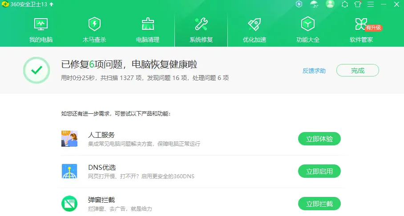This screenshot has width=404, height=216.
Task: Open the main hamburger menu
Action: tap(371, 4)
